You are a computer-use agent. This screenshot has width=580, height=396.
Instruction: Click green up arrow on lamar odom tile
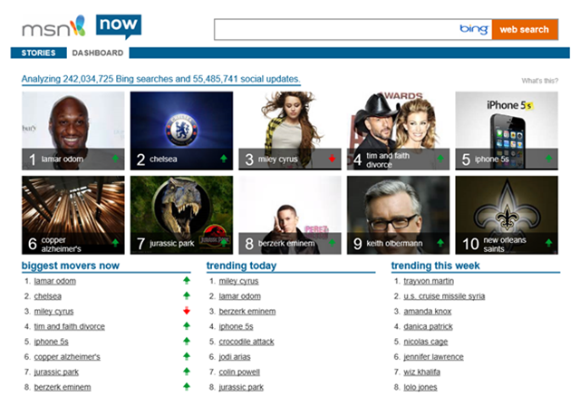pos(115,159)
